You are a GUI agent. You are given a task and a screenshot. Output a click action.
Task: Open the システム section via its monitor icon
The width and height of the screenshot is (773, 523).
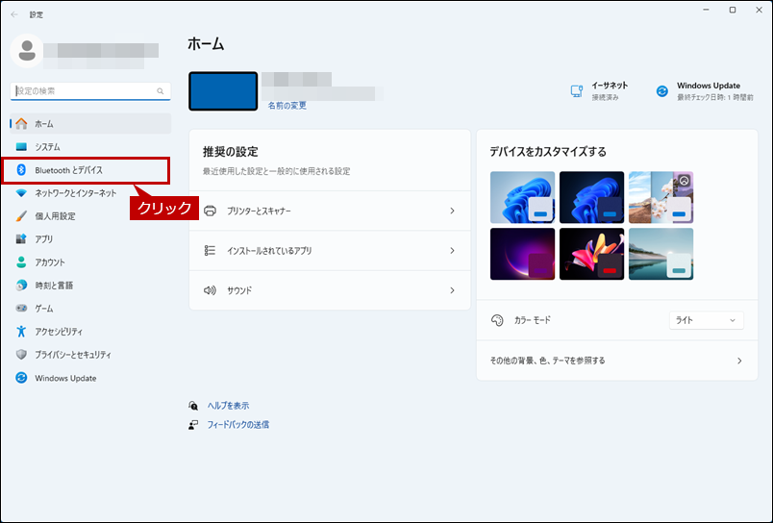(21, 147)
